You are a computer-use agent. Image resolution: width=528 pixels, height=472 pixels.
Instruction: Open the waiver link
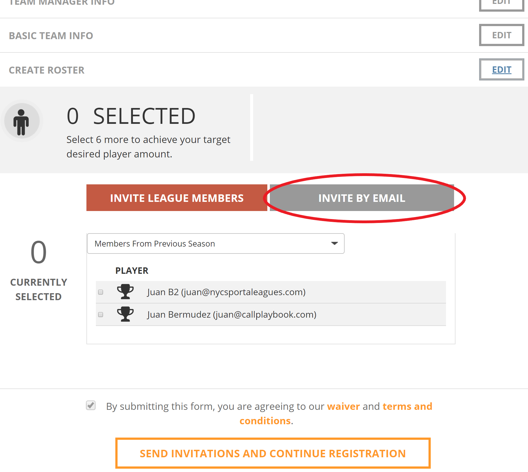[343, 406]
